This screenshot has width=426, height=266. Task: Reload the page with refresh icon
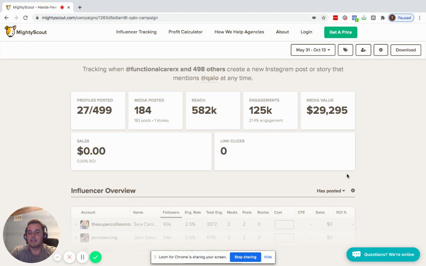[x=26, y=18]
